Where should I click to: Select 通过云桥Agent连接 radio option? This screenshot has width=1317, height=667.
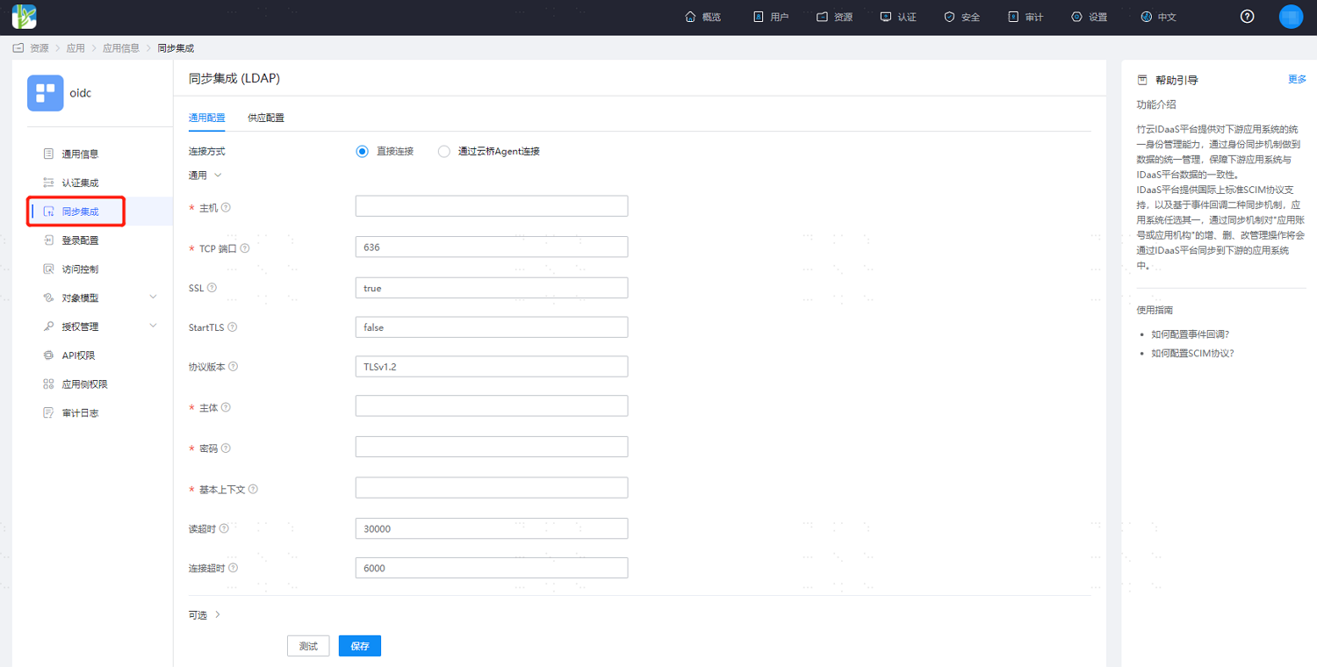point(443,151)
